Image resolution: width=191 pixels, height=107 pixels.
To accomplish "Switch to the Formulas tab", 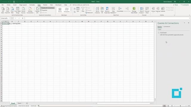I will (32, 5).
